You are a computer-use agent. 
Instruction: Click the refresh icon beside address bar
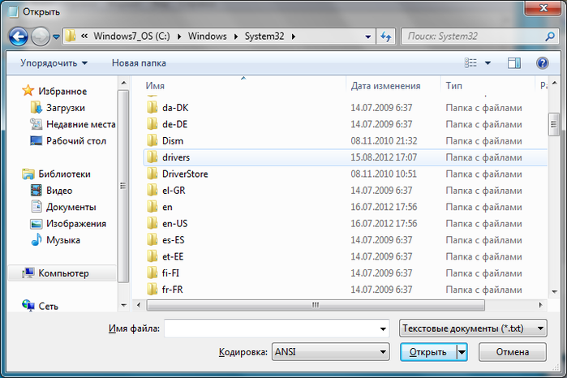pos(386,37)
